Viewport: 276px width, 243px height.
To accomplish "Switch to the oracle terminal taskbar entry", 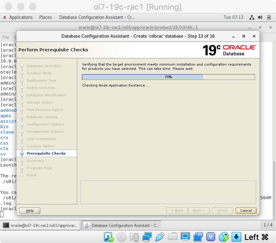I will 41,225.
